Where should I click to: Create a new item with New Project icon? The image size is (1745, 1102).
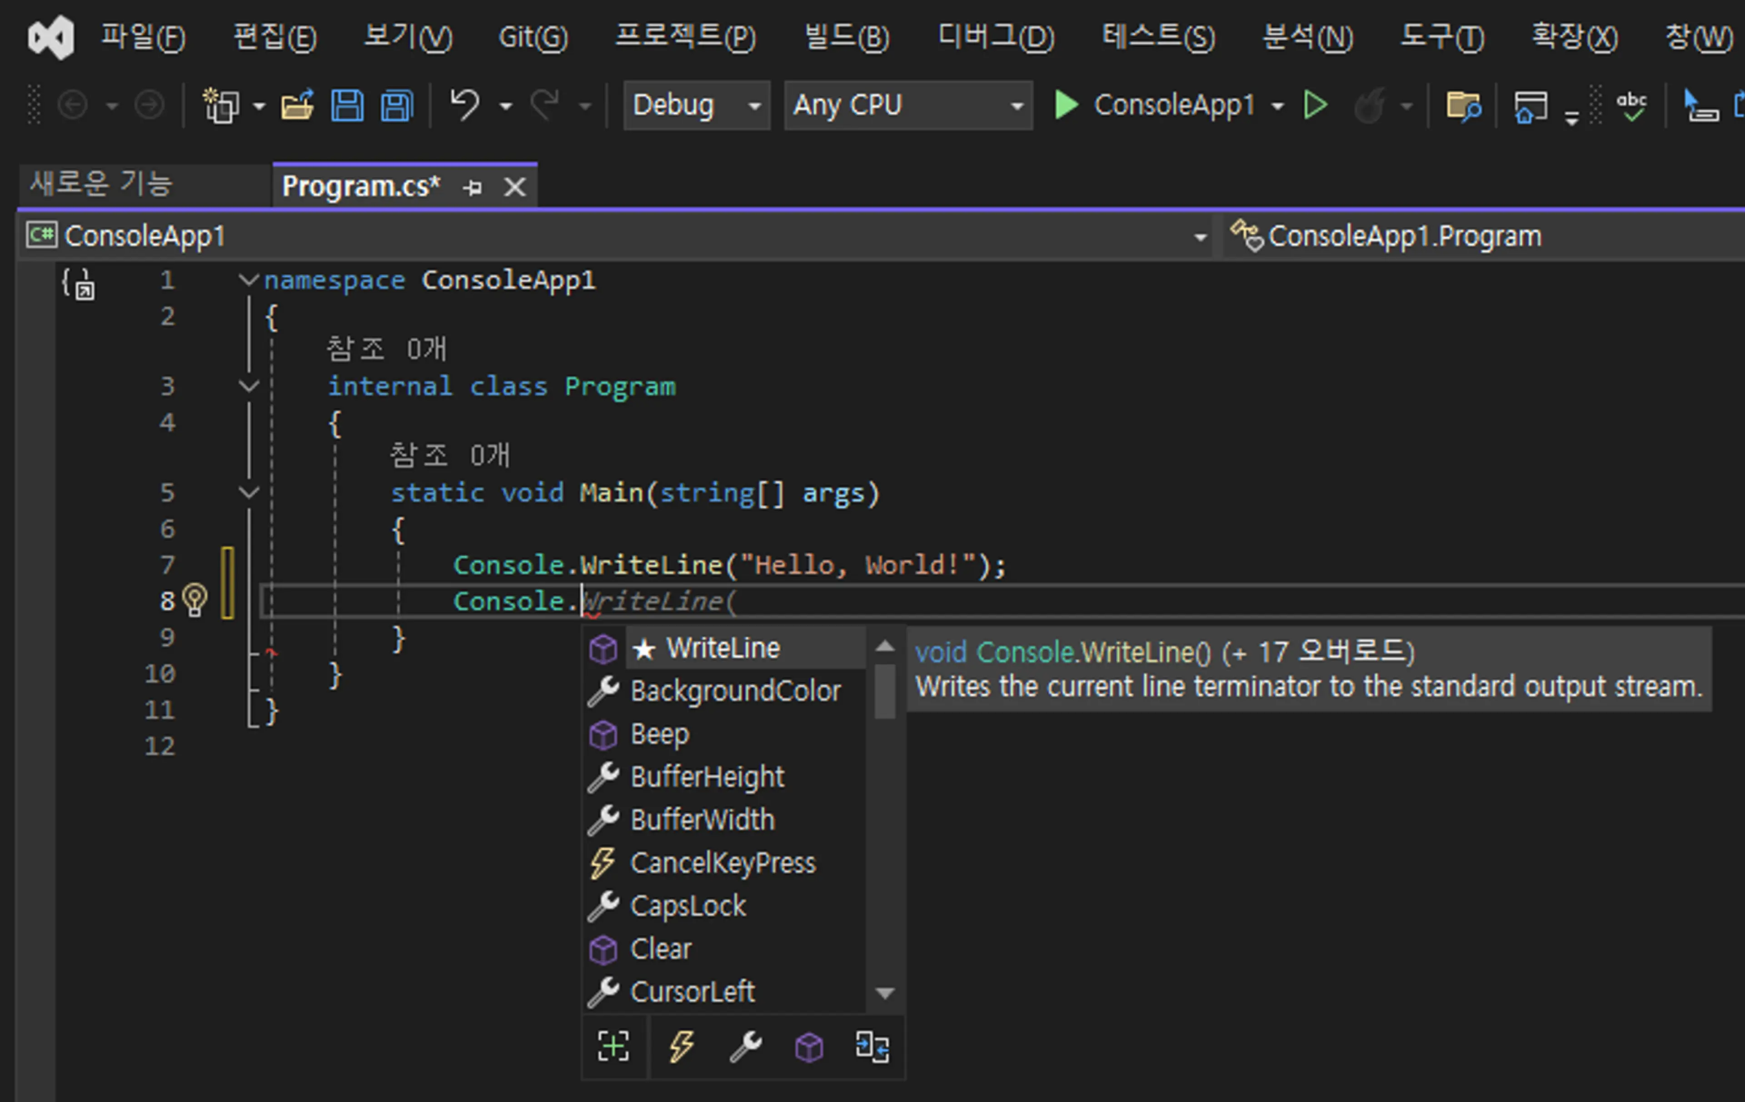pos(221,106)
